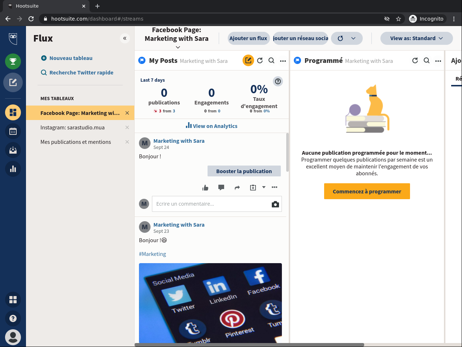Screen dimensions: 462x347
Task: Click the horizontal streams scrollbar
Action: 249,345
